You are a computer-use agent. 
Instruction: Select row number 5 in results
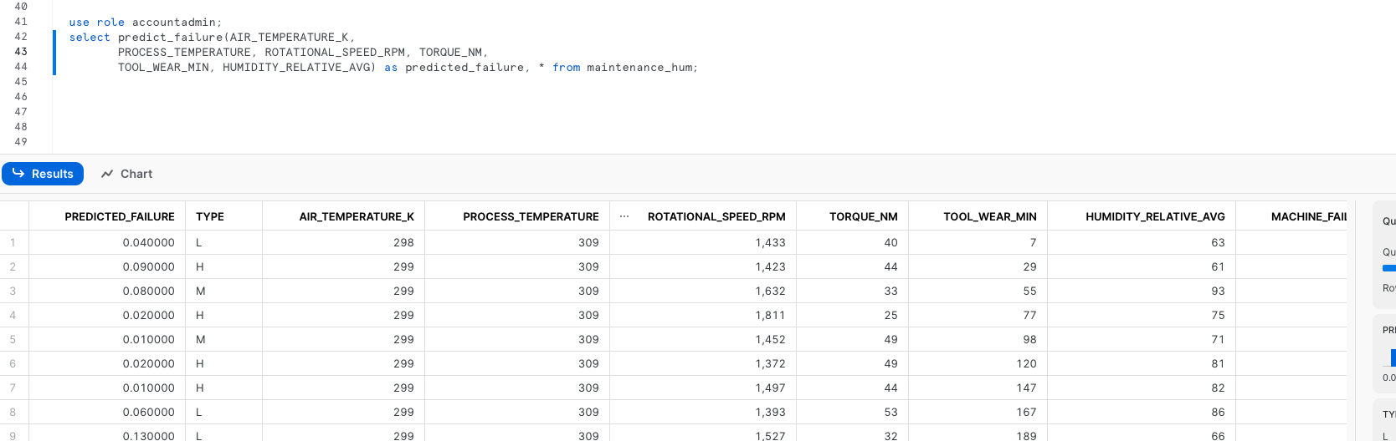[13, 339]
